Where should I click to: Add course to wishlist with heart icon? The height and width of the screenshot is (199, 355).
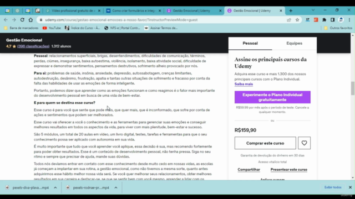click(304, 143)
